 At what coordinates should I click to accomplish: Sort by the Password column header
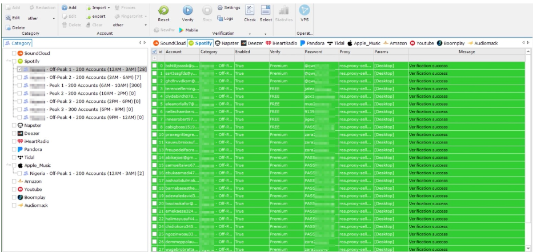point(321,51)
